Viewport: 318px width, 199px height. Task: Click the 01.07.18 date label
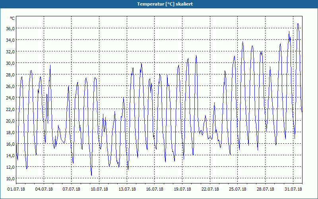pos(16,189)
